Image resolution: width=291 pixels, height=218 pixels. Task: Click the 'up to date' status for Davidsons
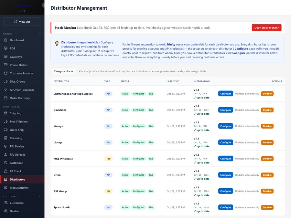coord(201,114)
